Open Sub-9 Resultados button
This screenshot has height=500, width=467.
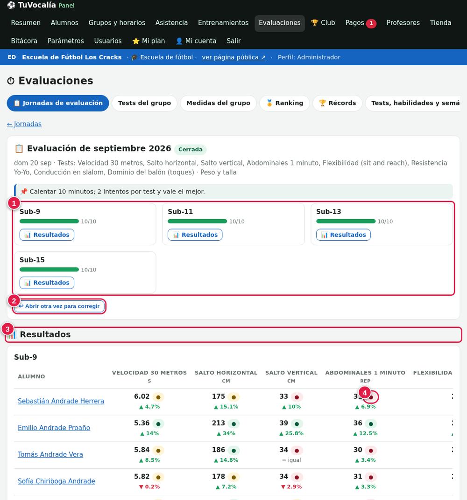pyautogui.click(x=47, y=235)
